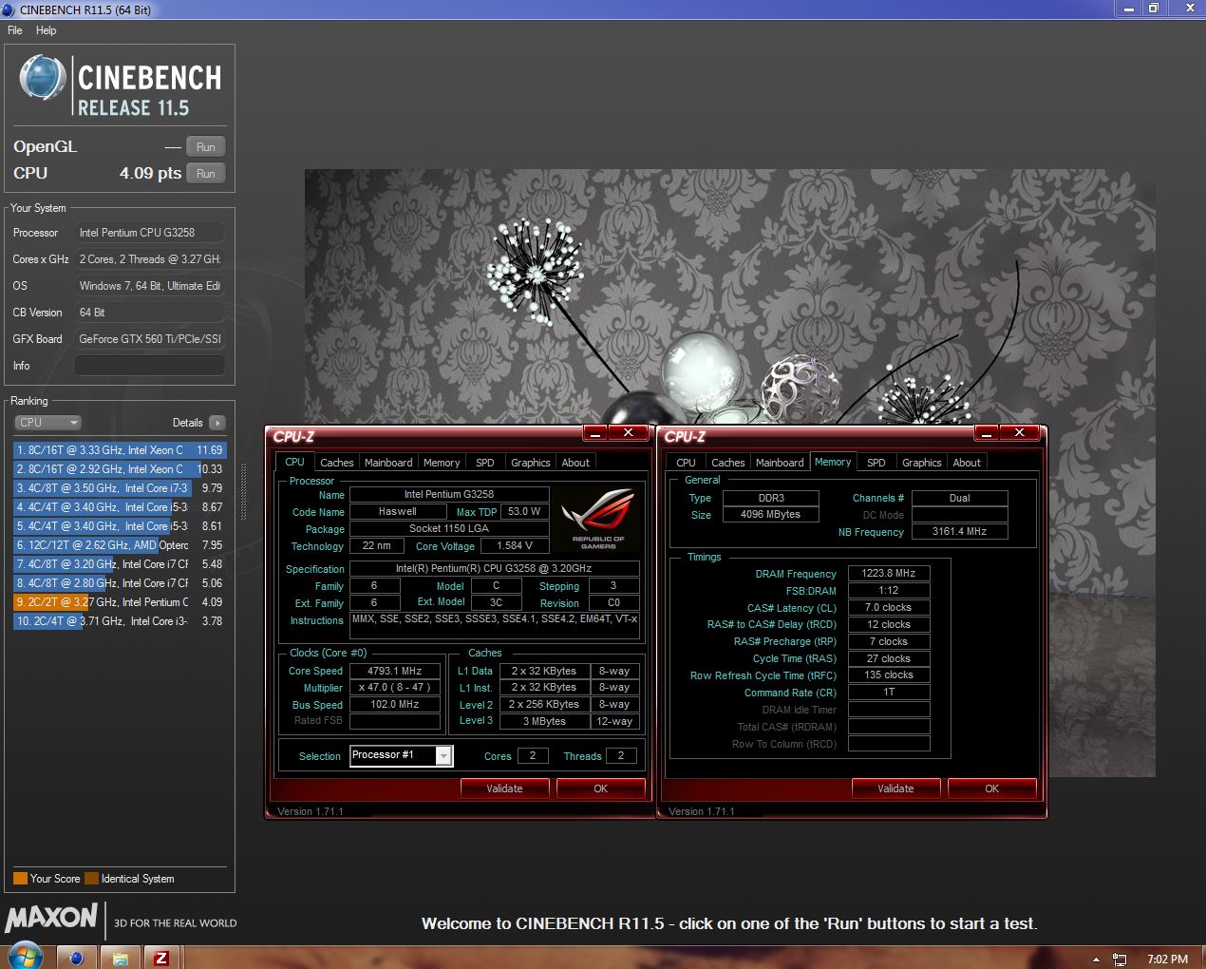
Task: Switch to Mainboard tab in left CPU-Z
Action: pos(388,463)
